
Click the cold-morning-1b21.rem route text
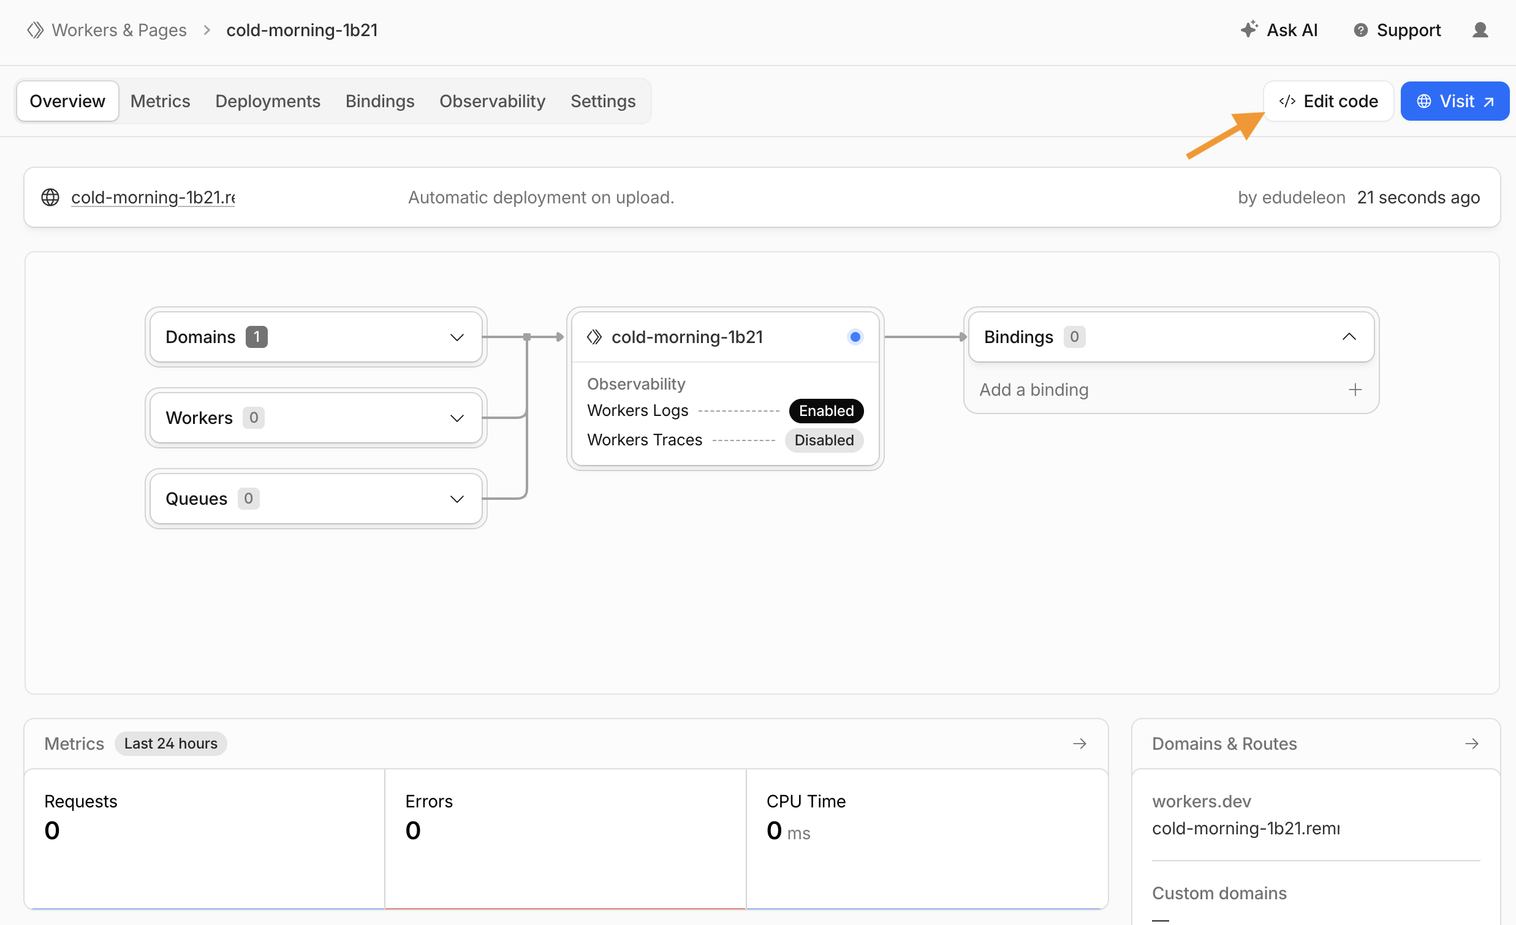coord(1245,828)
